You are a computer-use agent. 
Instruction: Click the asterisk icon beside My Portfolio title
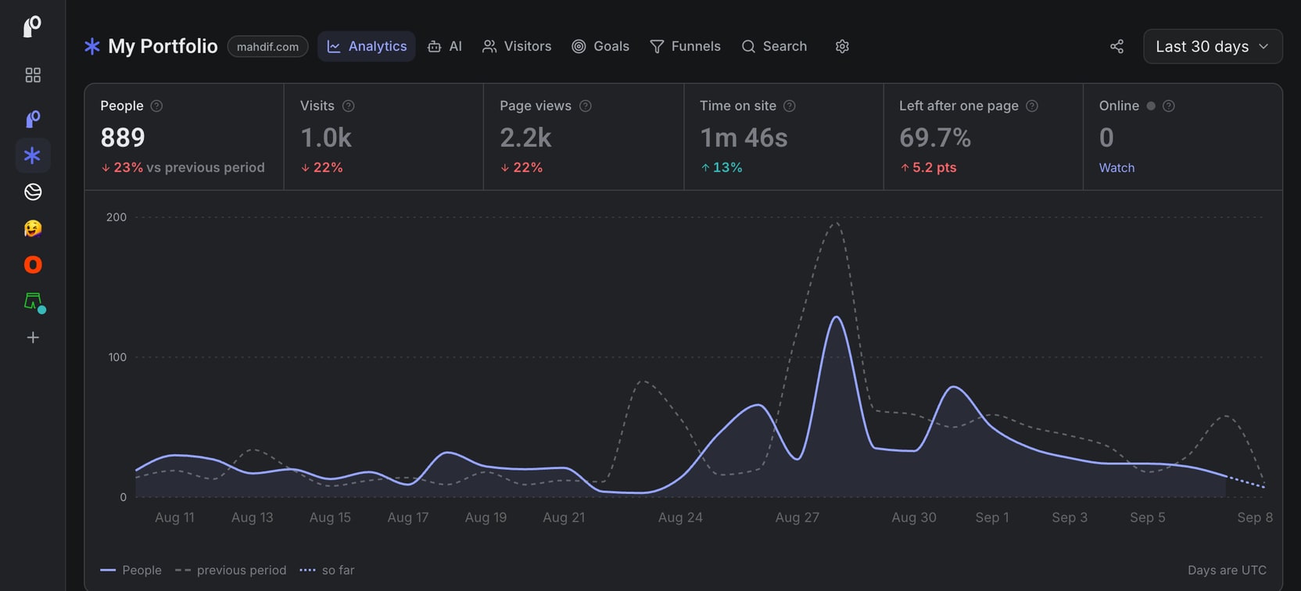pyautogui.click(x=92, y=46)
